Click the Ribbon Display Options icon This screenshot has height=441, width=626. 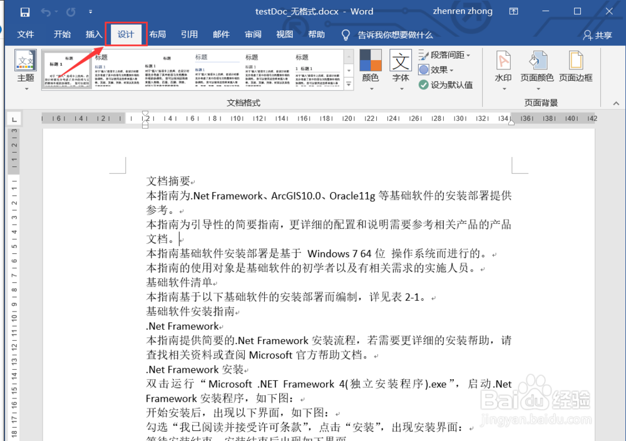tap(513, 11)
